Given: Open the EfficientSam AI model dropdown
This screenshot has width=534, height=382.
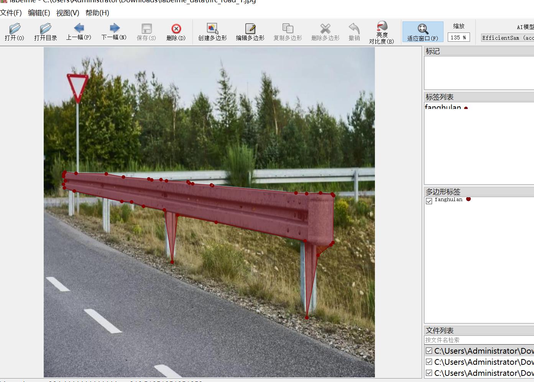Looking at the screenshot, I should coord(508,38).
